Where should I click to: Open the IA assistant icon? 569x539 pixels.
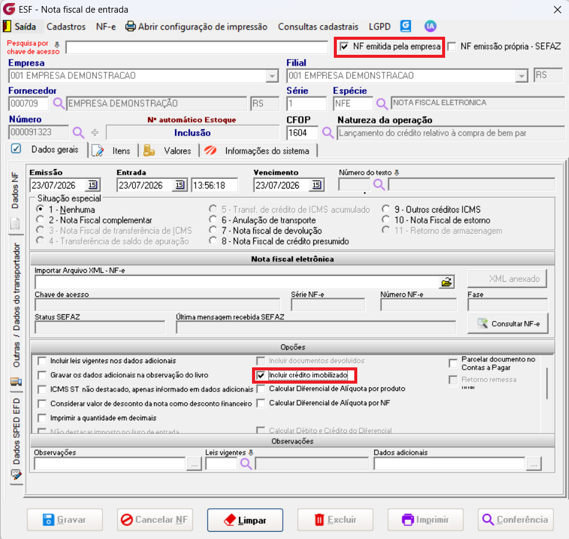(430, 26)
